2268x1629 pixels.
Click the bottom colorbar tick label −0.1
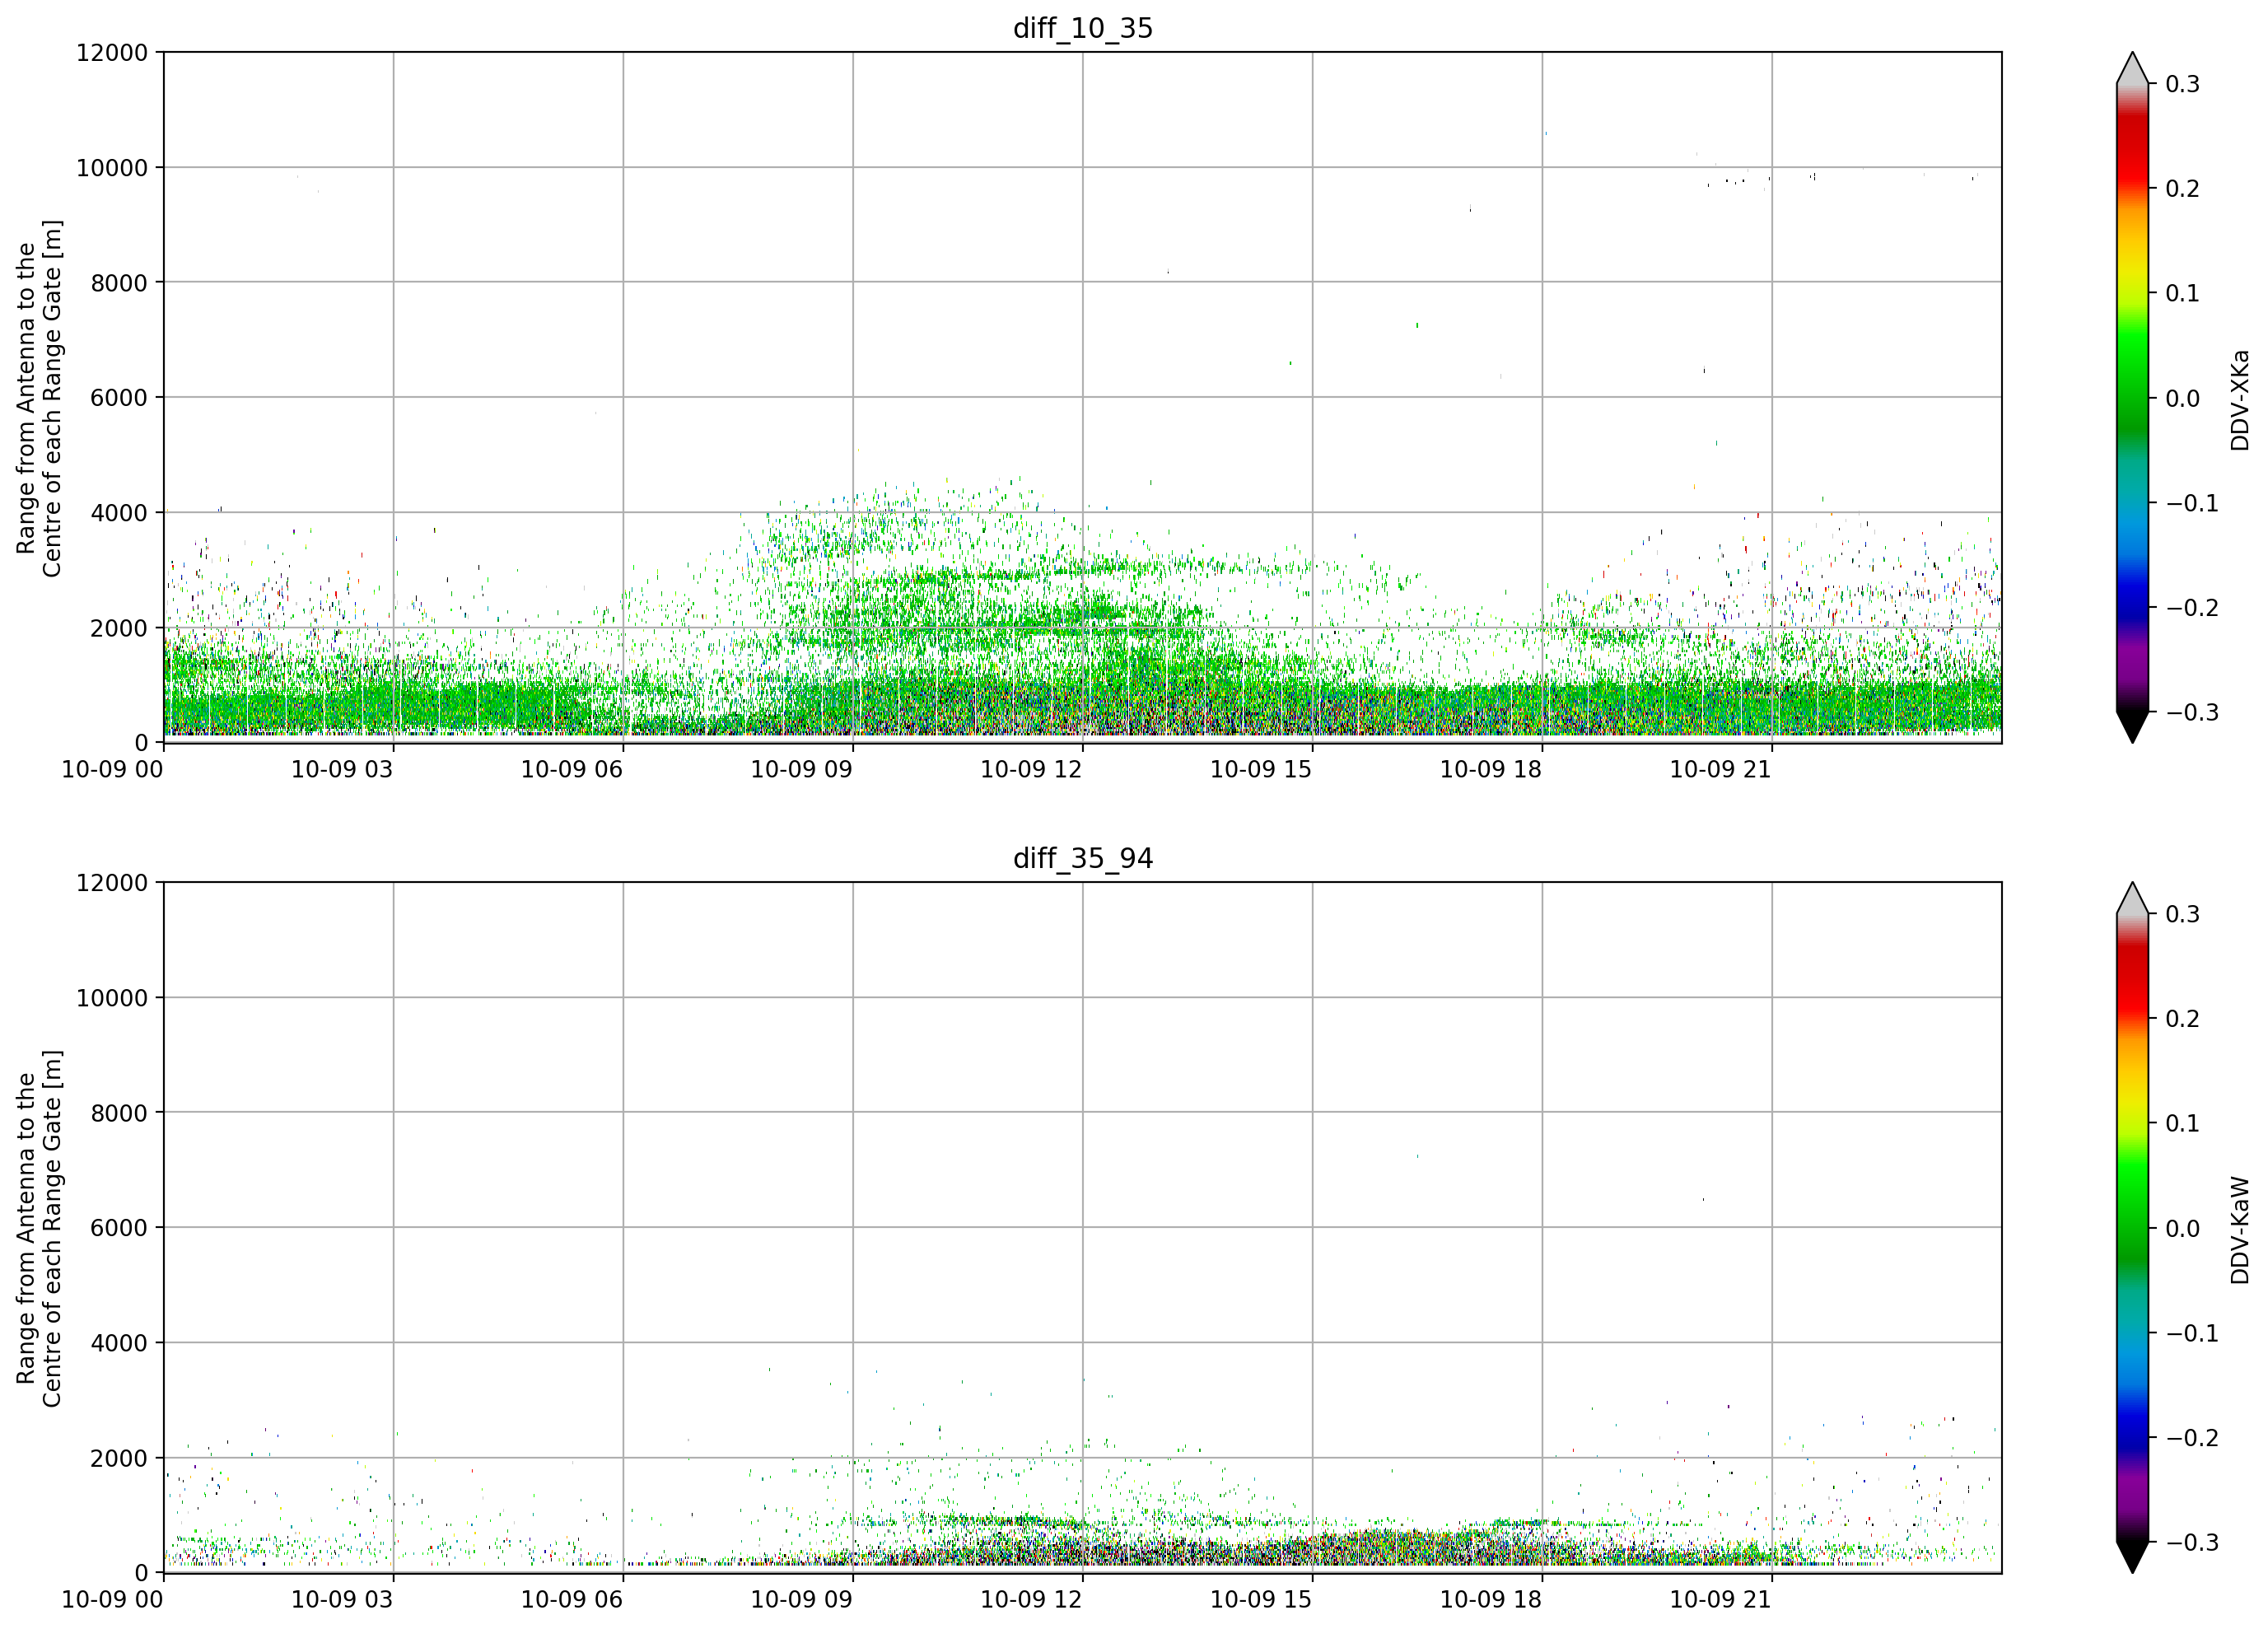point(2192,1333)
